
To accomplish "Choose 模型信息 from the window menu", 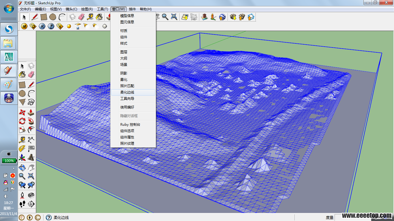I will point(133,16).
